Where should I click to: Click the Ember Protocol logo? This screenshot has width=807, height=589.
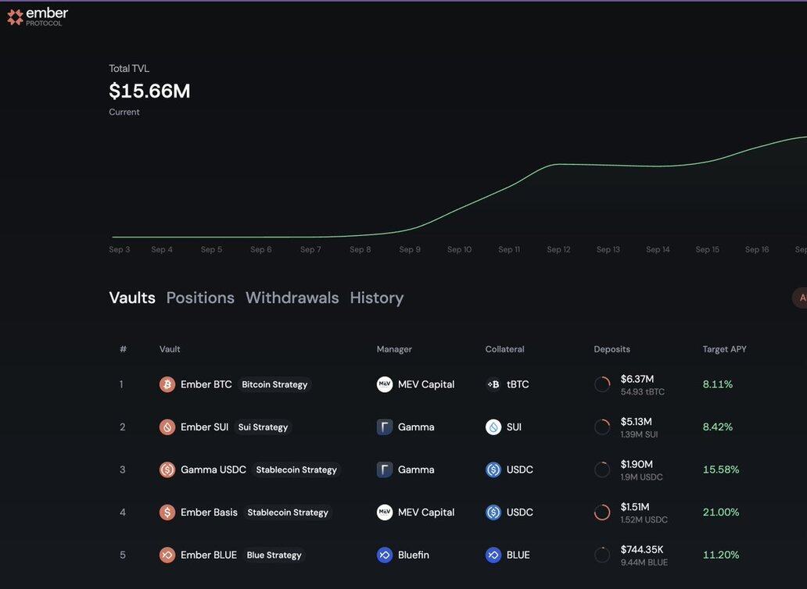38,17
